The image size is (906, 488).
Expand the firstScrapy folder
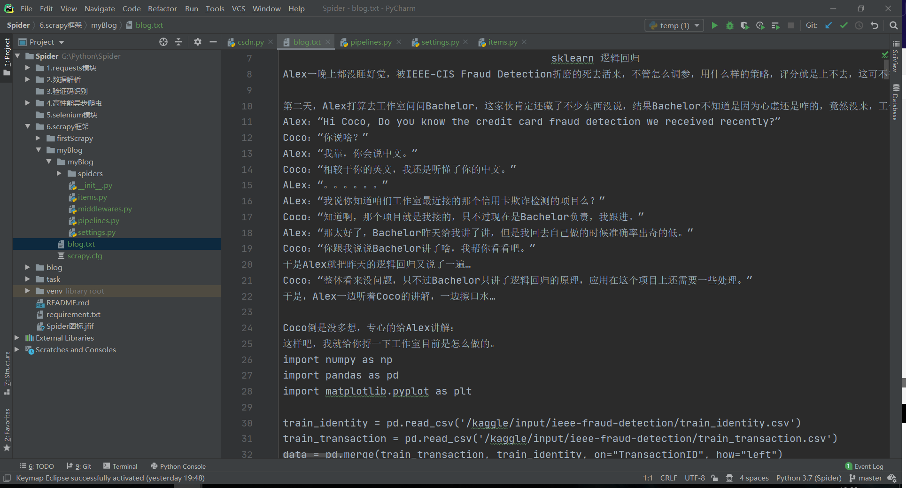[38, 138]
